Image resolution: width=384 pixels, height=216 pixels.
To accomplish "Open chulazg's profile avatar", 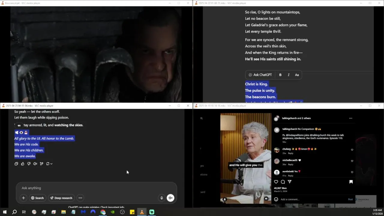I will pyautogui.click(x=277, y=150).
